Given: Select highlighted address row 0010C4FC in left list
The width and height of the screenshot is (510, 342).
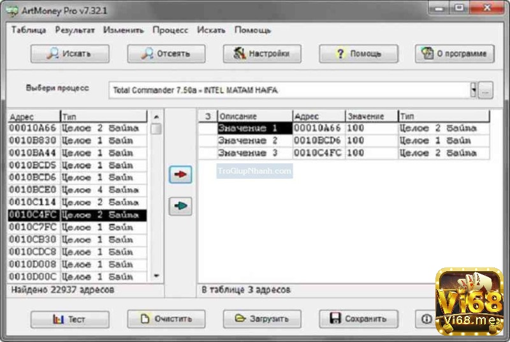Looking at the screenshot, I should click(77, 215).
